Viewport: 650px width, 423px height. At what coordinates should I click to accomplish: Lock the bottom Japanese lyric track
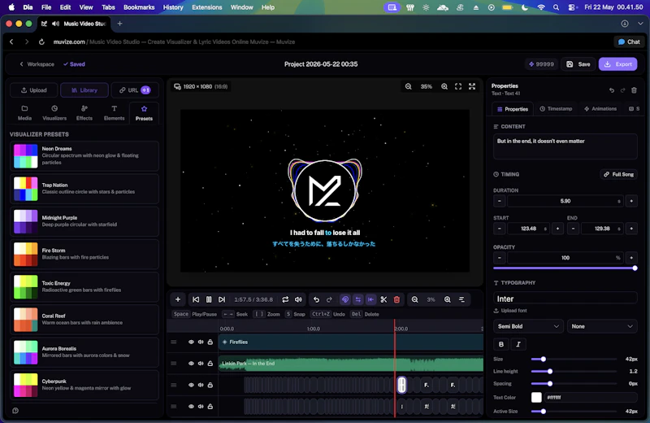210,407
